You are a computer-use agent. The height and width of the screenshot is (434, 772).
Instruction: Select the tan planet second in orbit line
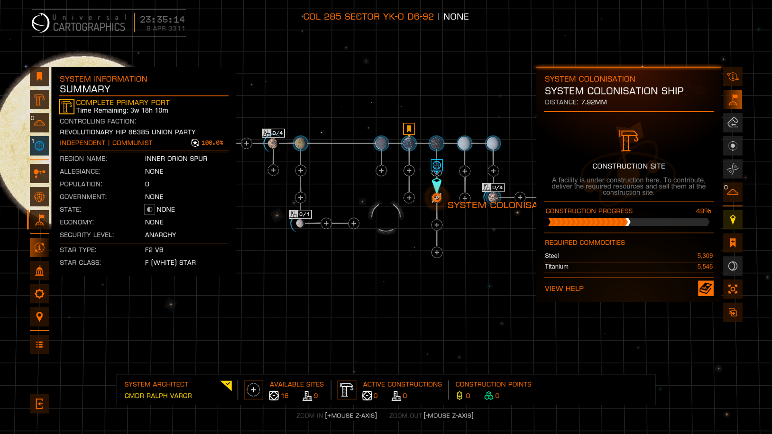[300, 143]
